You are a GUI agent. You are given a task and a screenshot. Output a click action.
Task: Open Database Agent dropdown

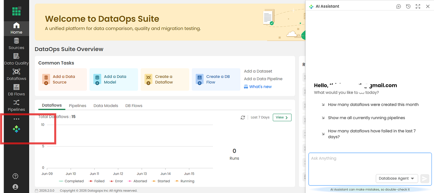click(397, 178)
